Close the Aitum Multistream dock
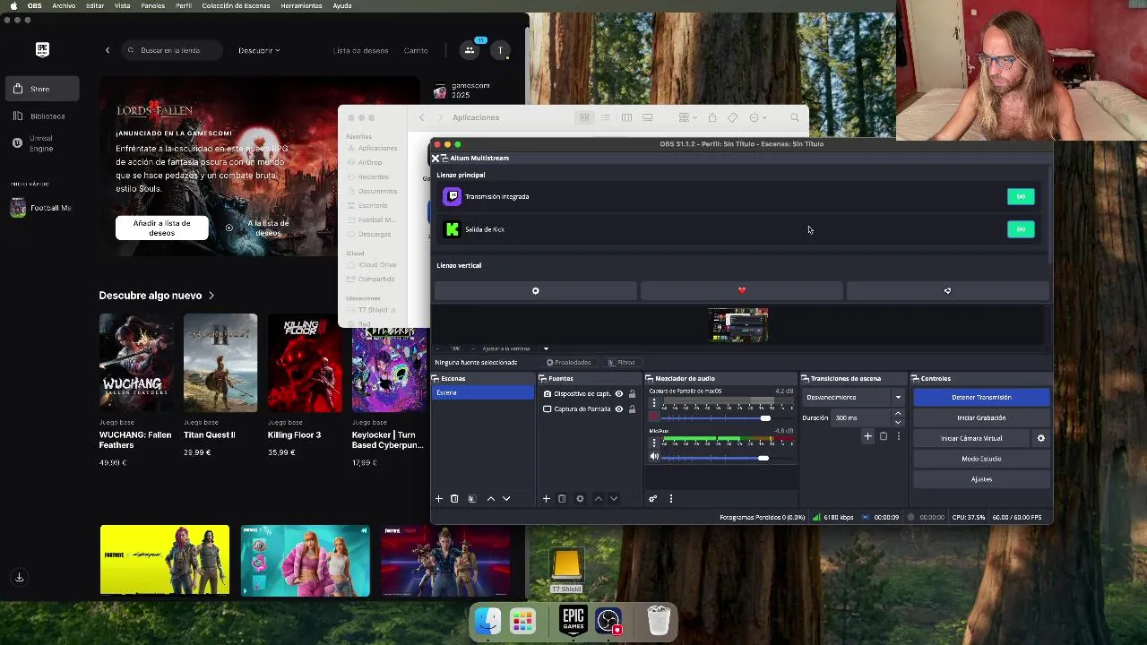The height and width of the screenshot is (645, 1147). [436, 158]
